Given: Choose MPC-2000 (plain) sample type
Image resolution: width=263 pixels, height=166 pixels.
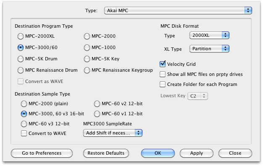Looking at the screenshot, I should pyautogui.click(x=24, y=104).
